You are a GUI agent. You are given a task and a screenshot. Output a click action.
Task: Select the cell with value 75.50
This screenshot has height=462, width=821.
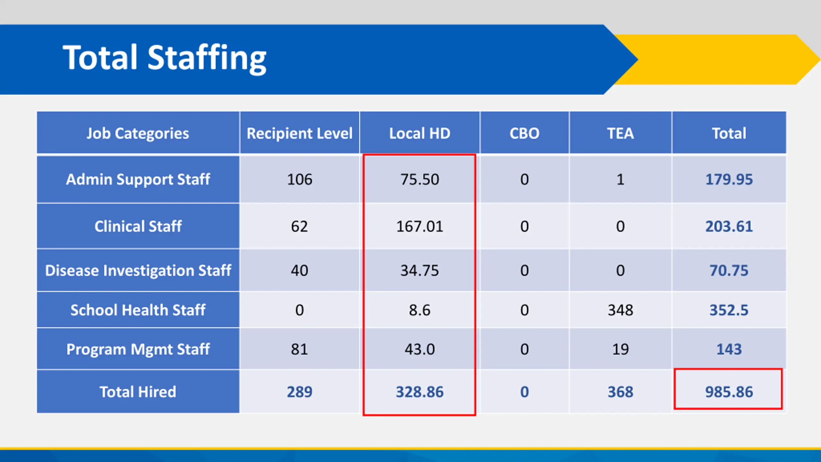click(x=419, y=179)
